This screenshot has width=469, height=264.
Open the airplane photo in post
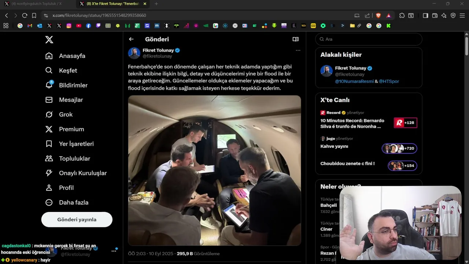click(x=214, y=170)
